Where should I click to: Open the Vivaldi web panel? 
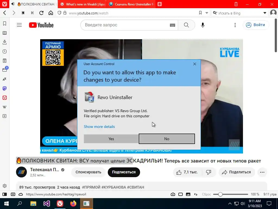pos(5,98)
